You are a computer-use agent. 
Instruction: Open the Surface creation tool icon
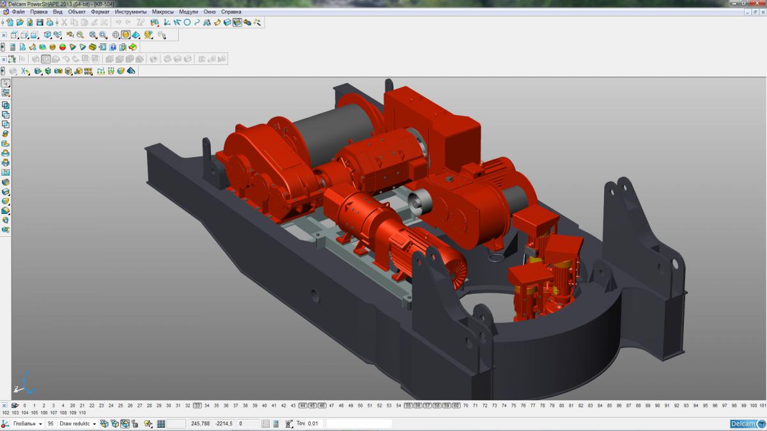pos(217,22)
